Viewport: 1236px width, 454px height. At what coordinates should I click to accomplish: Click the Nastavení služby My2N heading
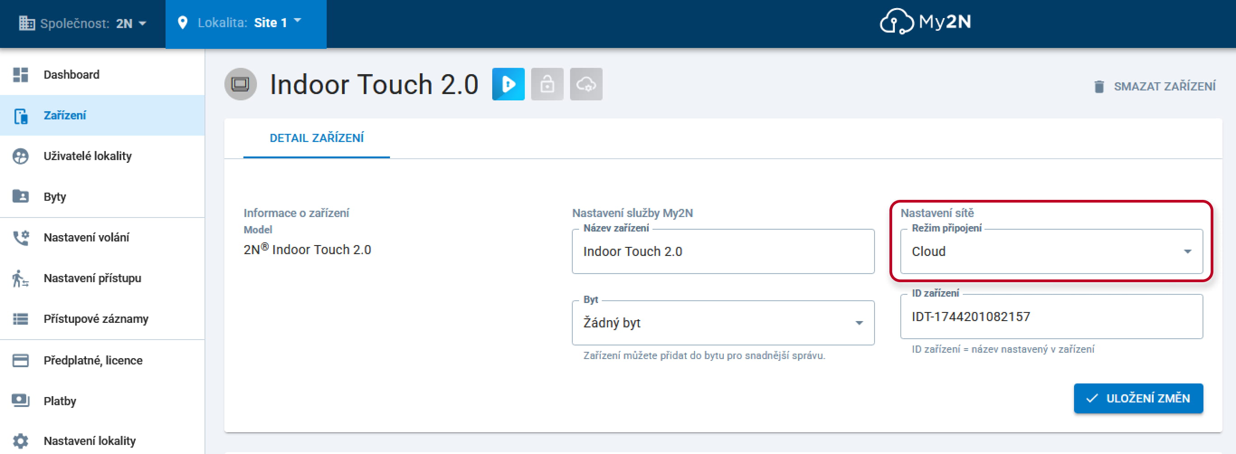pyautogui.click(x=632, y=213)
